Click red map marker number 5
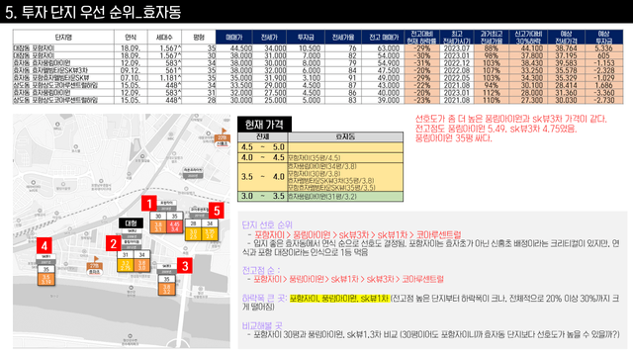633x356 pixels. click(217, 211)
